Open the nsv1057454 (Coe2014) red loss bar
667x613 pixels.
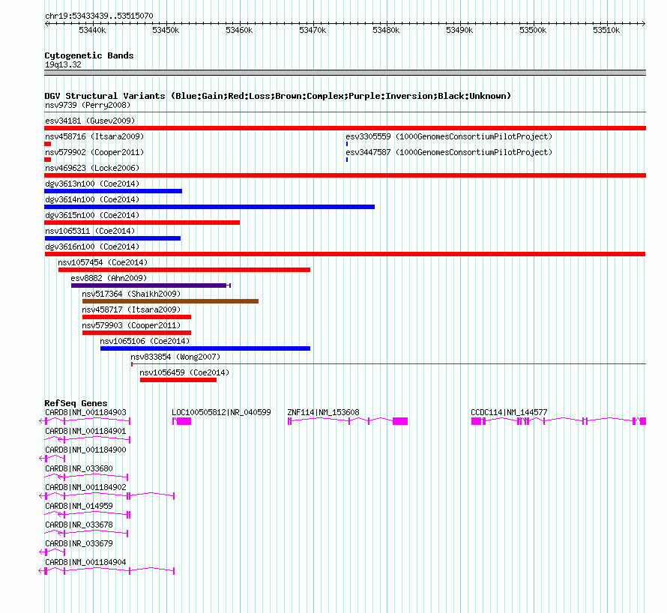[184, 270]
